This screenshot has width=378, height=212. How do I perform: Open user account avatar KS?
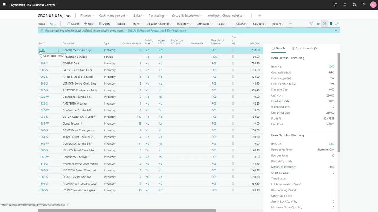click(x=373, y=5)
